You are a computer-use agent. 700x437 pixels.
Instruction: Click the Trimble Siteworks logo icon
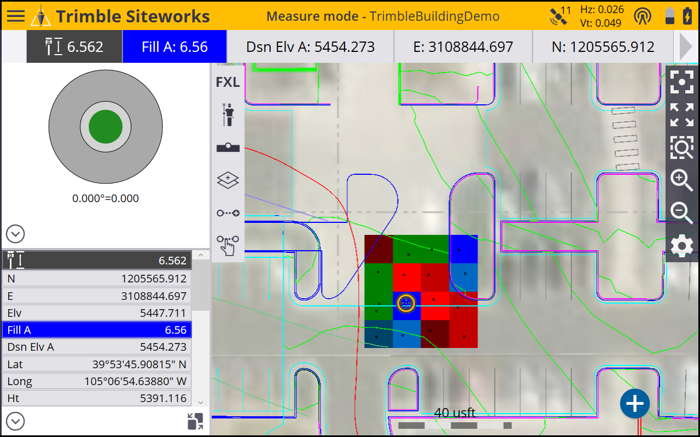click(40, 16)
